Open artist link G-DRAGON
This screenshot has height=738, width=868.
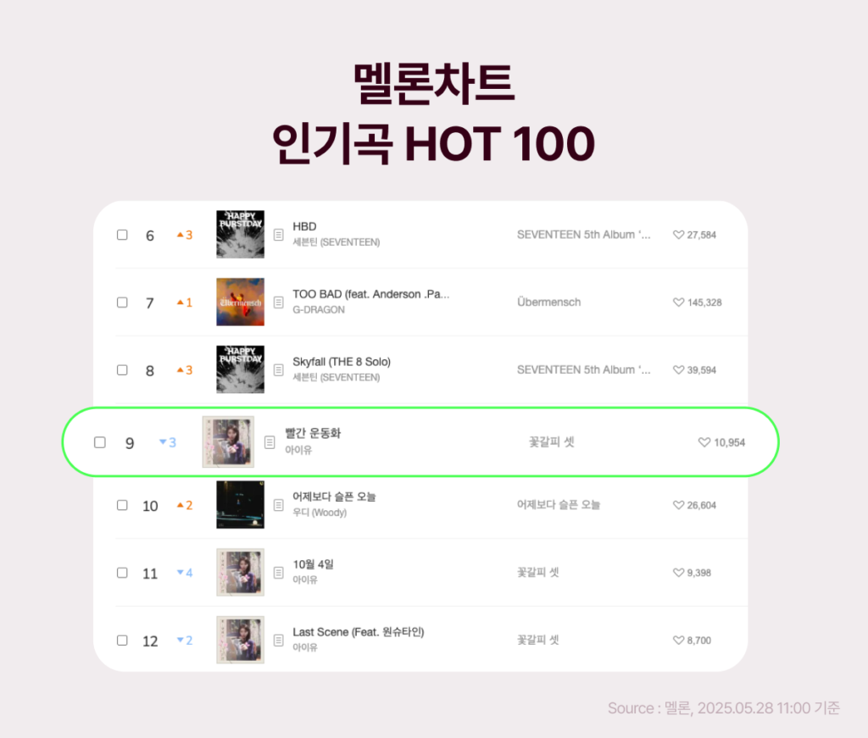point(319,310)
